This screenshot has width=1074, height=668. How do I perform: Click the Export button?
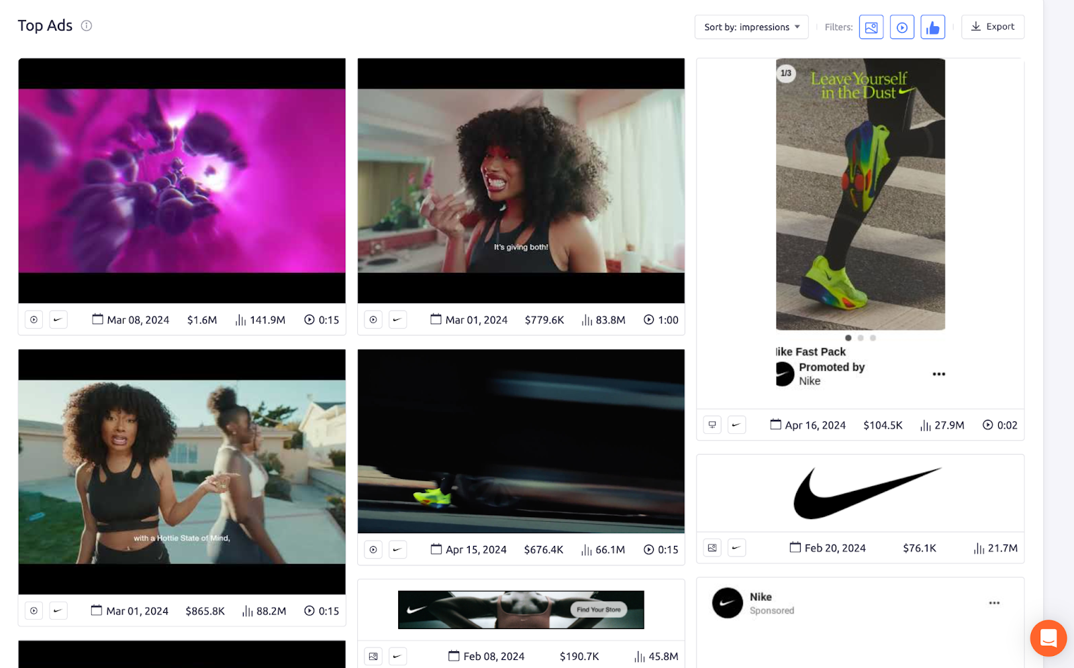point(992,27)
